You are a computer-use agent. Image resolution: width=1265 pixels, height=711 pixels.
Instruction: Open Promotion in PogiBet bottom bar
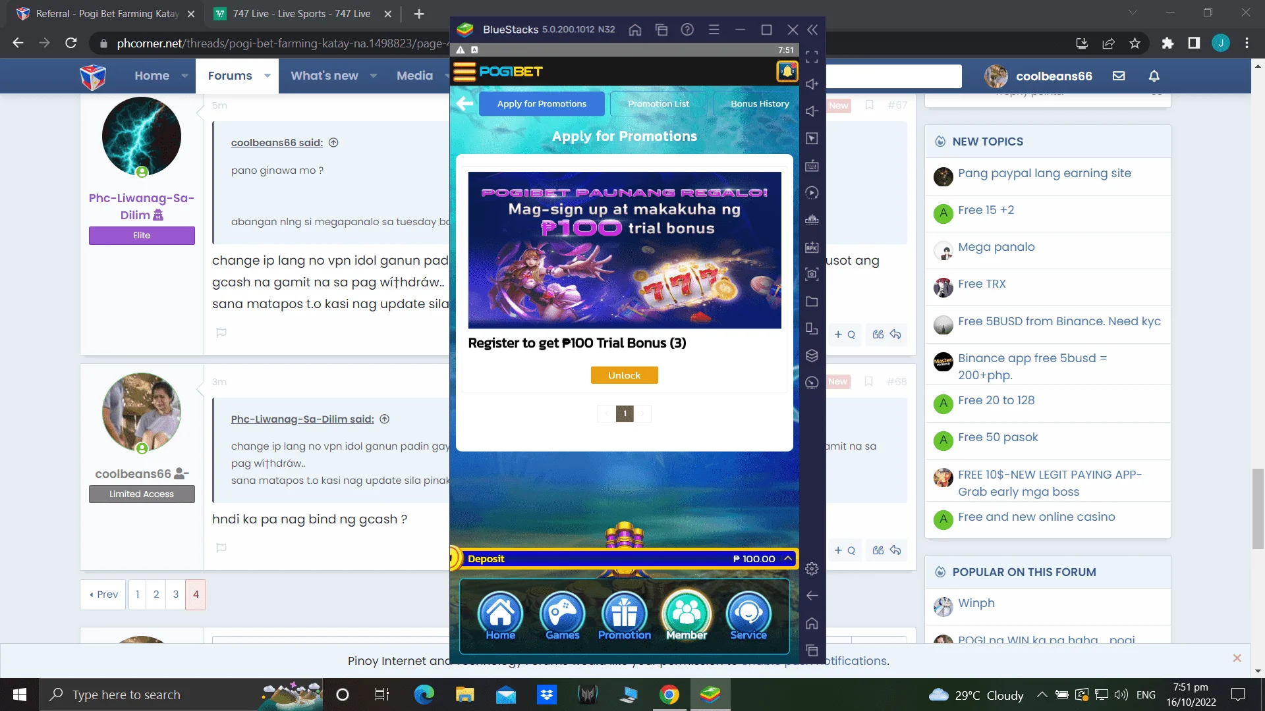(x=624, y=616)
